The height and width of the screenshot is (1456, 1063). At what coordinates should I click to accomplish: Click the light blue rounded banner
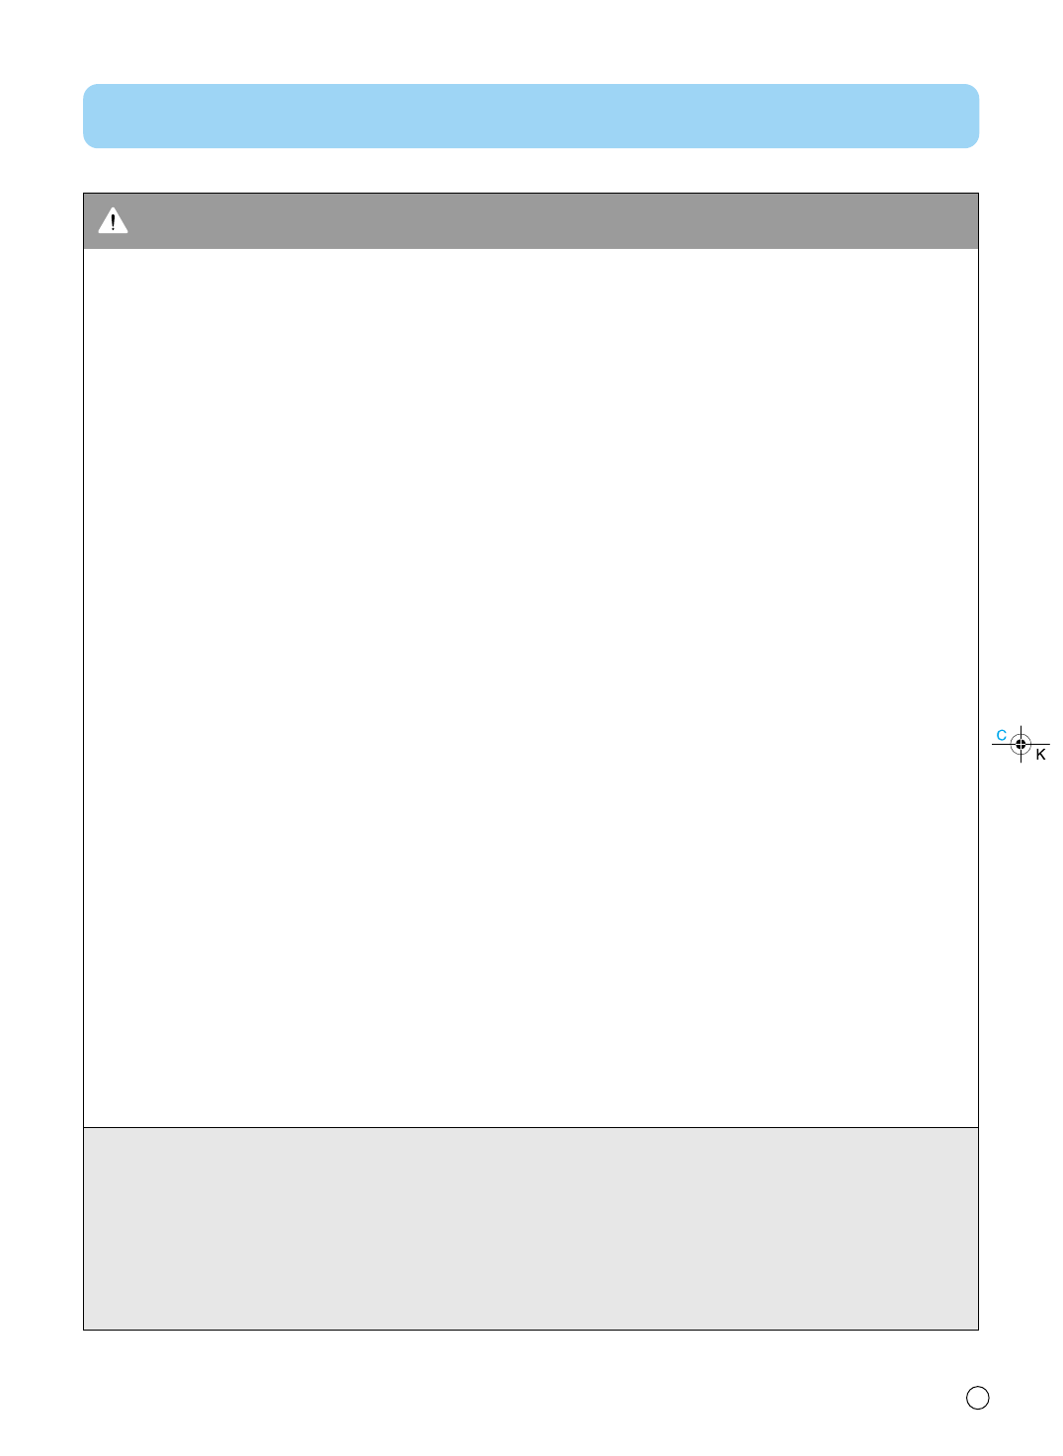[x=531, y=116]
